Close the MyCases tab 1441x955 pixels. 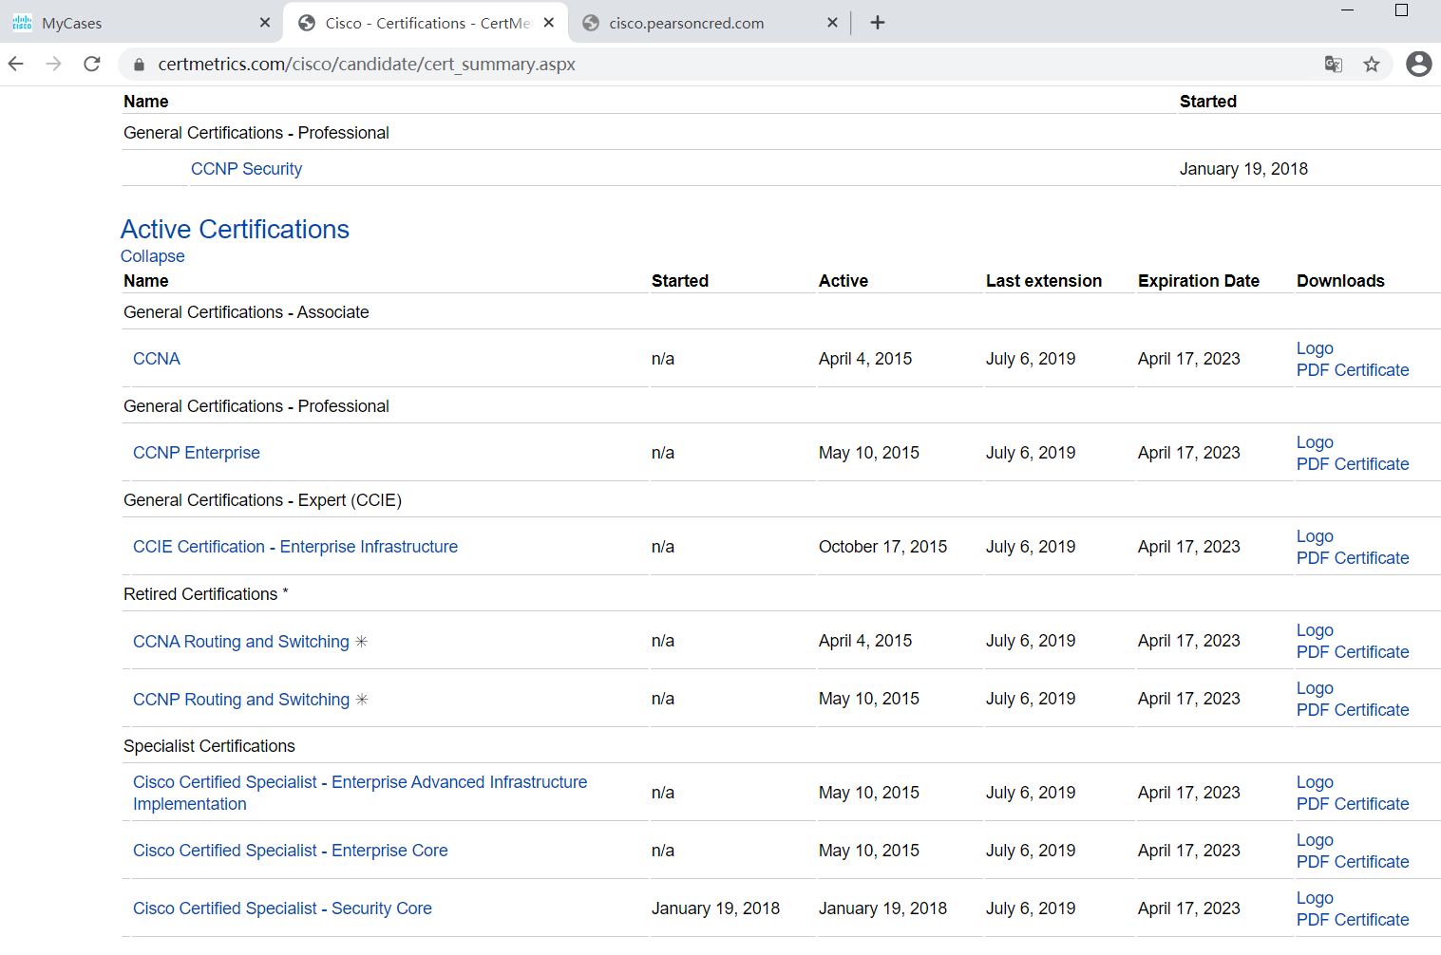(265, 22)
